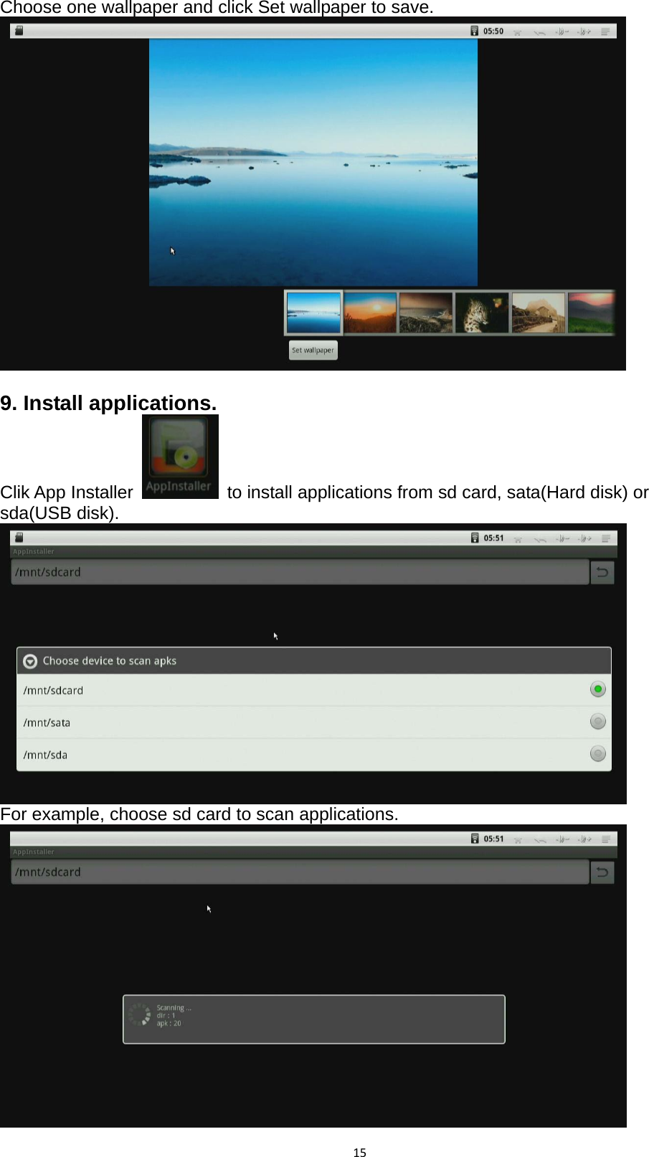Image resolution: width=649 pixels, height=1157 pixels.
Task: Click /mnt/sdcard path field on scanning screen
Action: pyautogui.click(x=300, y=872)
